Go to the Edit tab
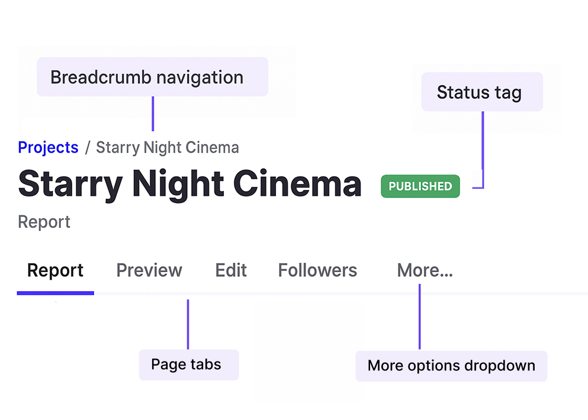Image resolution: width=588 pixels, height=420 pixels. 231,270
